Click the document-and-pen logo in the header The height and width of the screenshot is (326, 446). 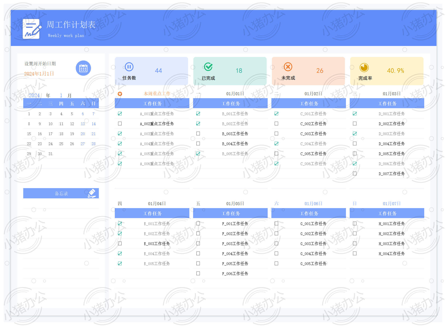tap(32, 29)
